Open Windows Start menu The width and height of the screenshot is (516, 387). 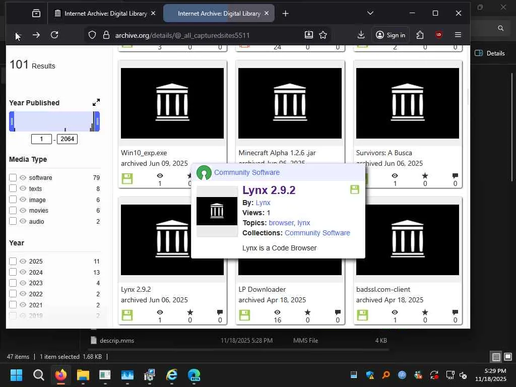click(x=16, y=375)
